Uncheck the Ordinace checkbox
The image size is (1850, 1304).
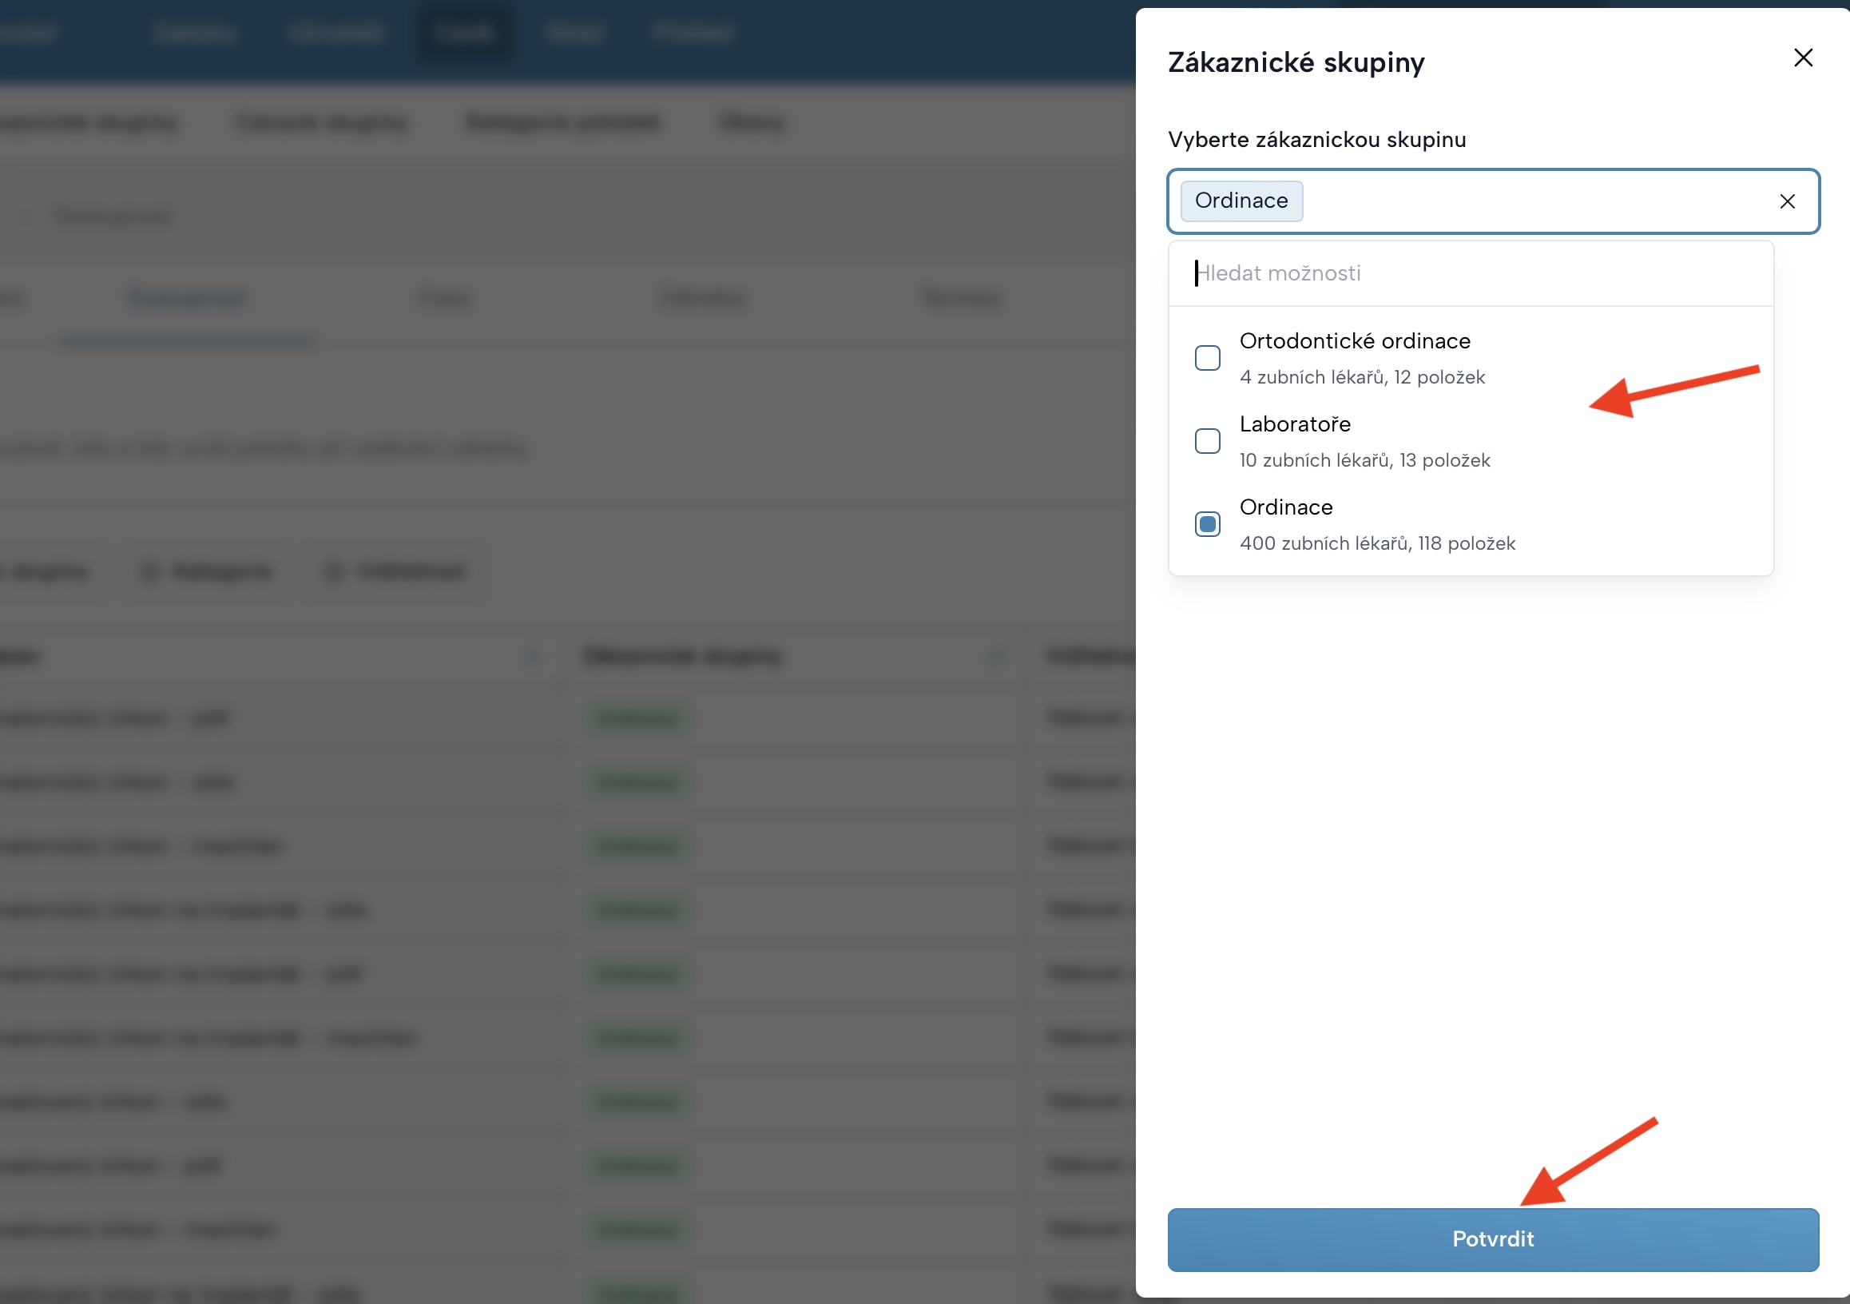tap(1206, 524)
